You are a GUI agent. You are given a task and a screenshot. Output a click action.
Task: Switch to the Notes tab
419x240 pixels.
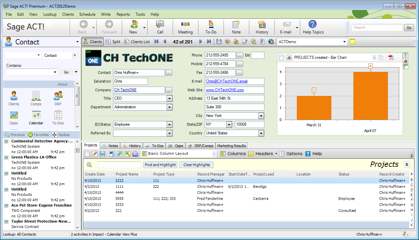110,146
